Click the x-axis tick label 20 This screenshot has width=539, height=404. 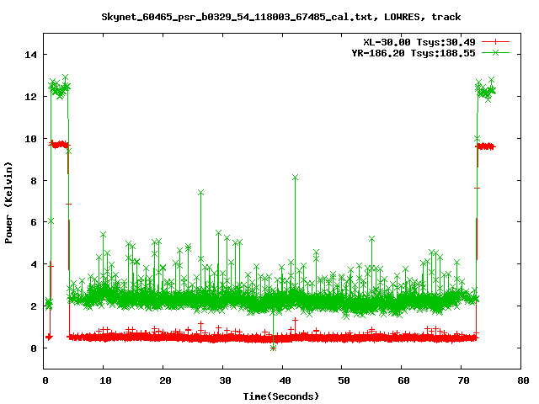click(165, 380)
